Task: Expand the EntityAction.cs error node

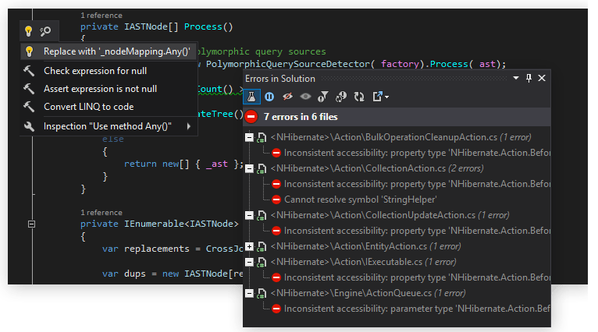Action: (249, 246)
